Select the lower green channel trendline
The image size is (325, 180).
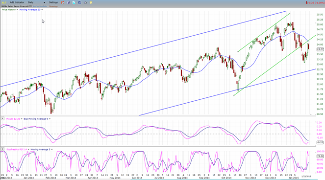pos(275,65)
